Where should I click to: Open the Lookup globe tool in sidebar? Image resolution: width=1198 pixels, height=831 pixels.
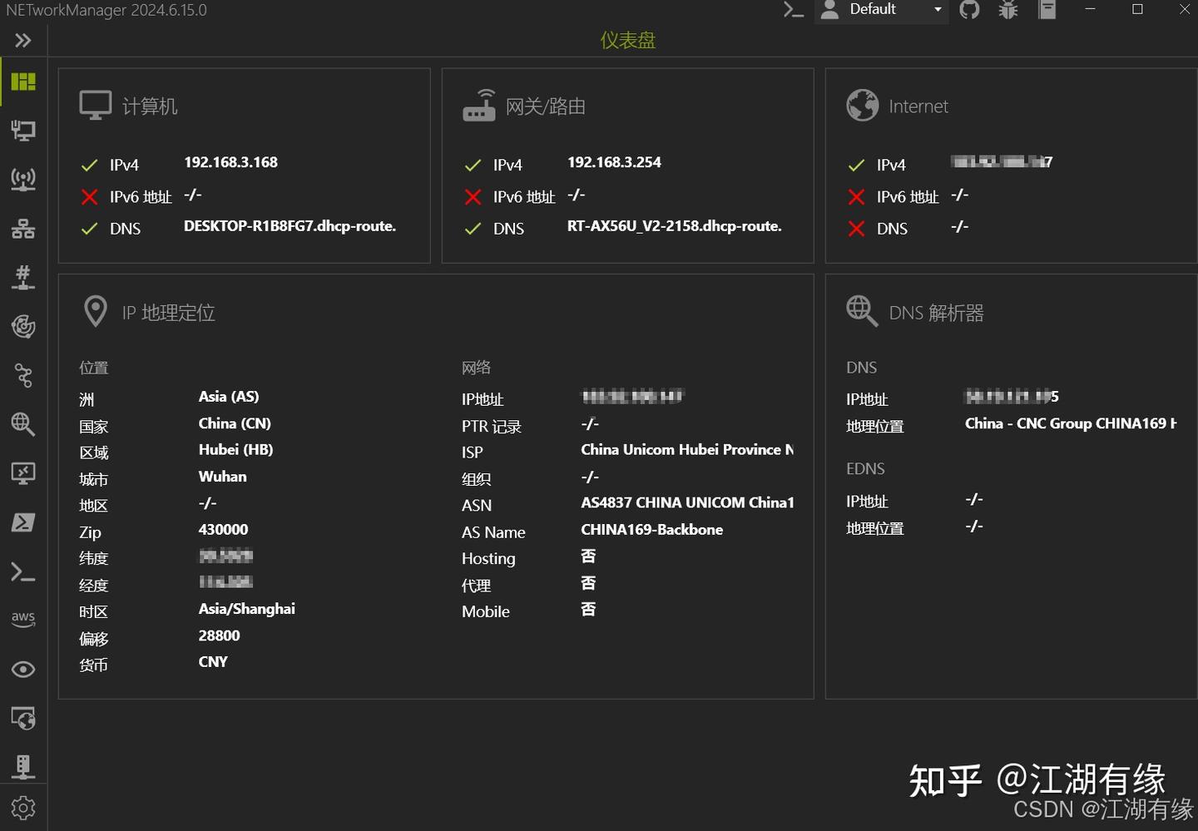[x=23, y=718]
